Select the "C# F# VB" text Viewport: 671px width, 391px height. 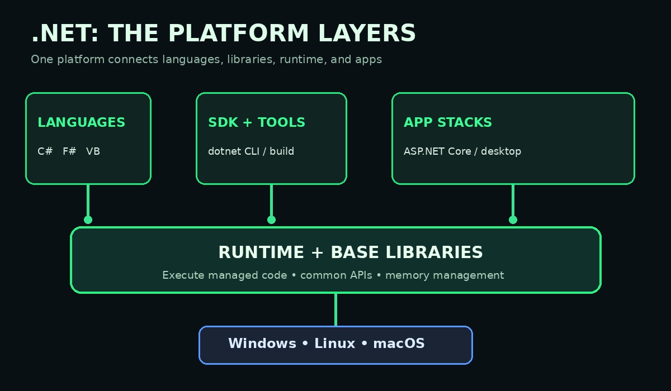(69, 151)
